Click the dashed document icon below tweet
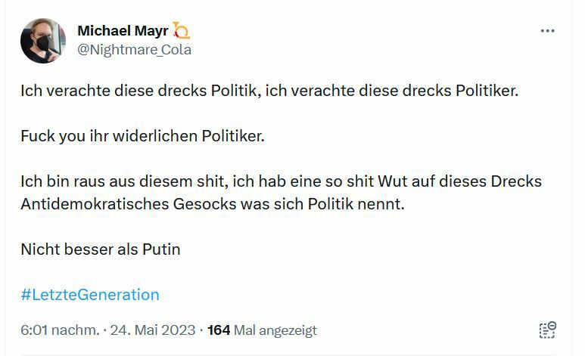Viewport: 585px width, 356px height. (547, 330)
